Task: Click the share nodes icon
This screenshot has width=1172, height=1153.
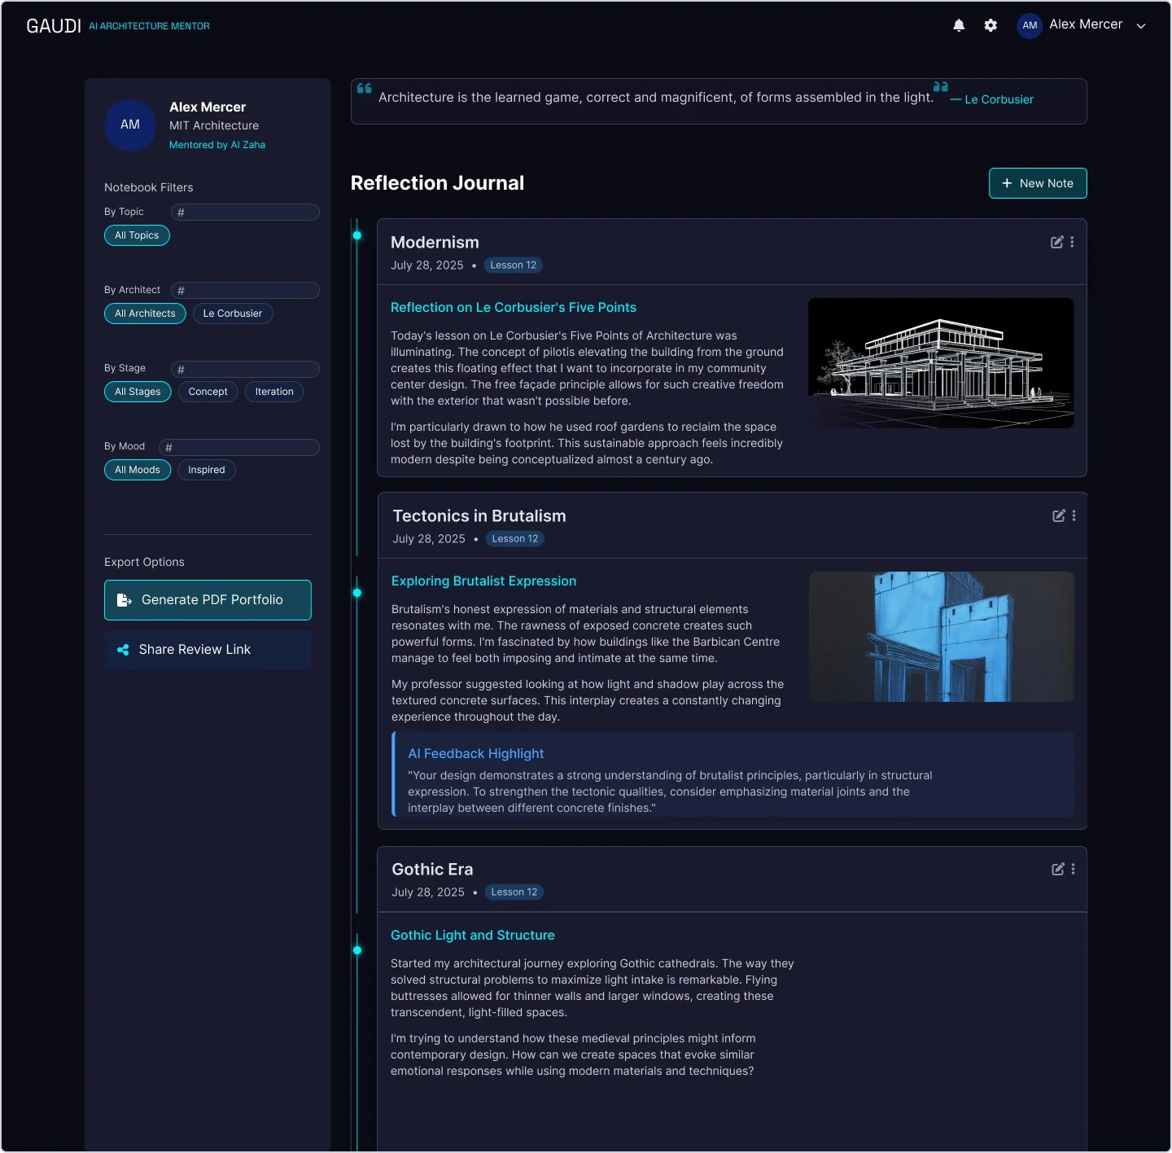Action: pos(123,650)
